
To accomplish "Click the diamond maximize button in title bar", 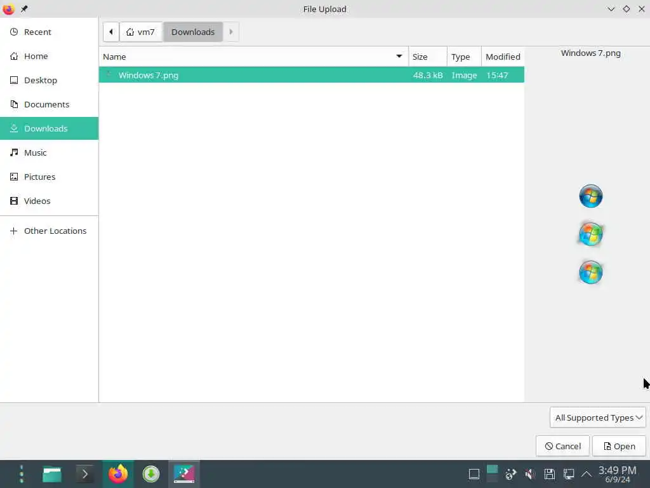I will tap(626, 9).
